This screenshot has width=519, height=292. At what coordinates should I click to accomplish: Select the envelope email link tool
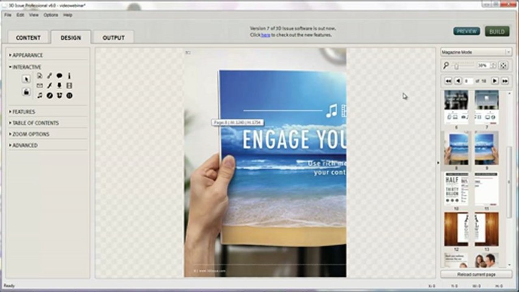(40, 86)
